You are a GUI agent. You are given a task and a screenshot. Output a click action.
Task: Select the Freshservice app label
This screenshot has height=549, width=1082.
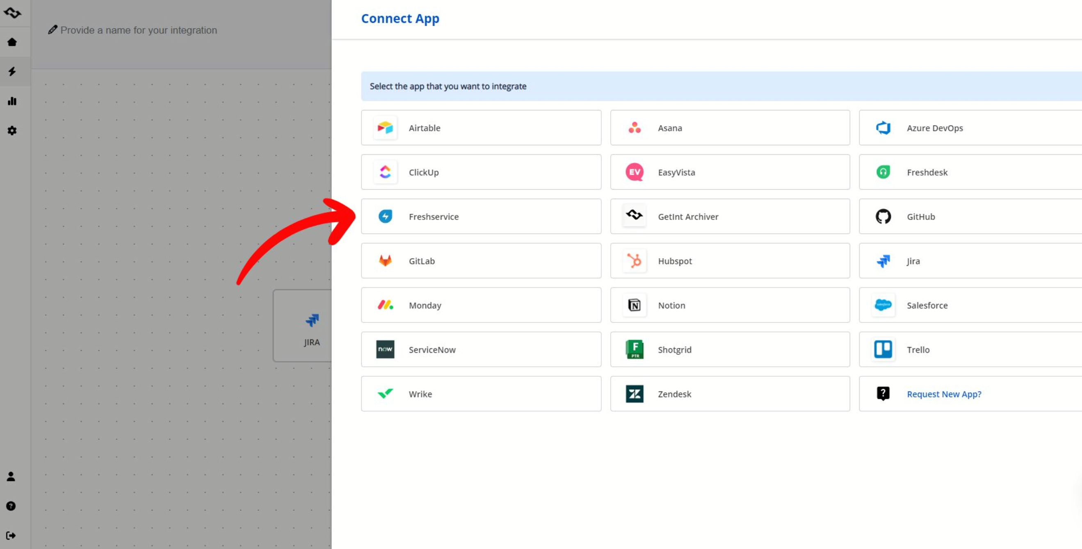click(434, 216)
